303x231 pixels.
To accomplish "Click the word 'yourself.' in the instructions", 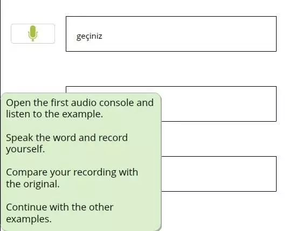I will coord(25,149).
